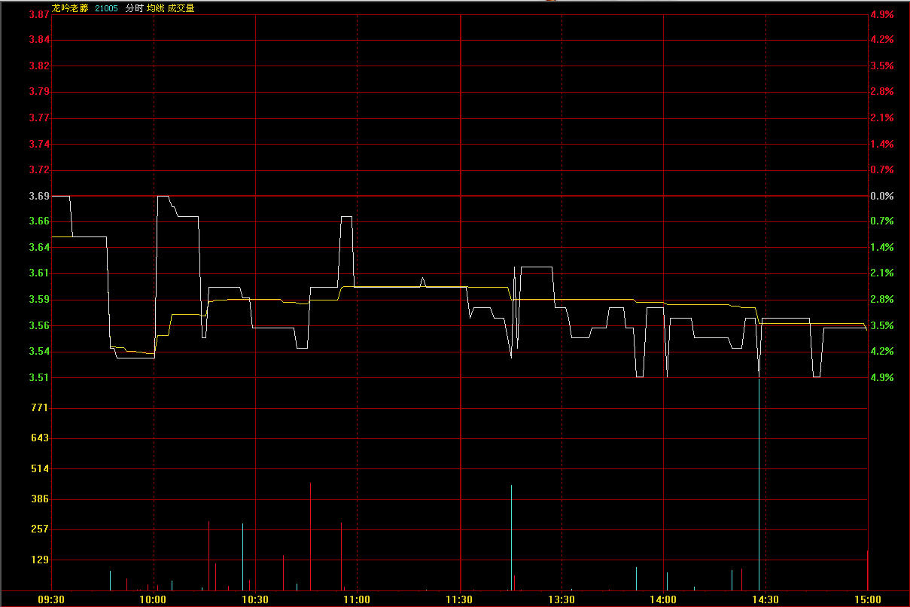Select the 分时 label in header
910x607 pixels.
coord(134,8)
